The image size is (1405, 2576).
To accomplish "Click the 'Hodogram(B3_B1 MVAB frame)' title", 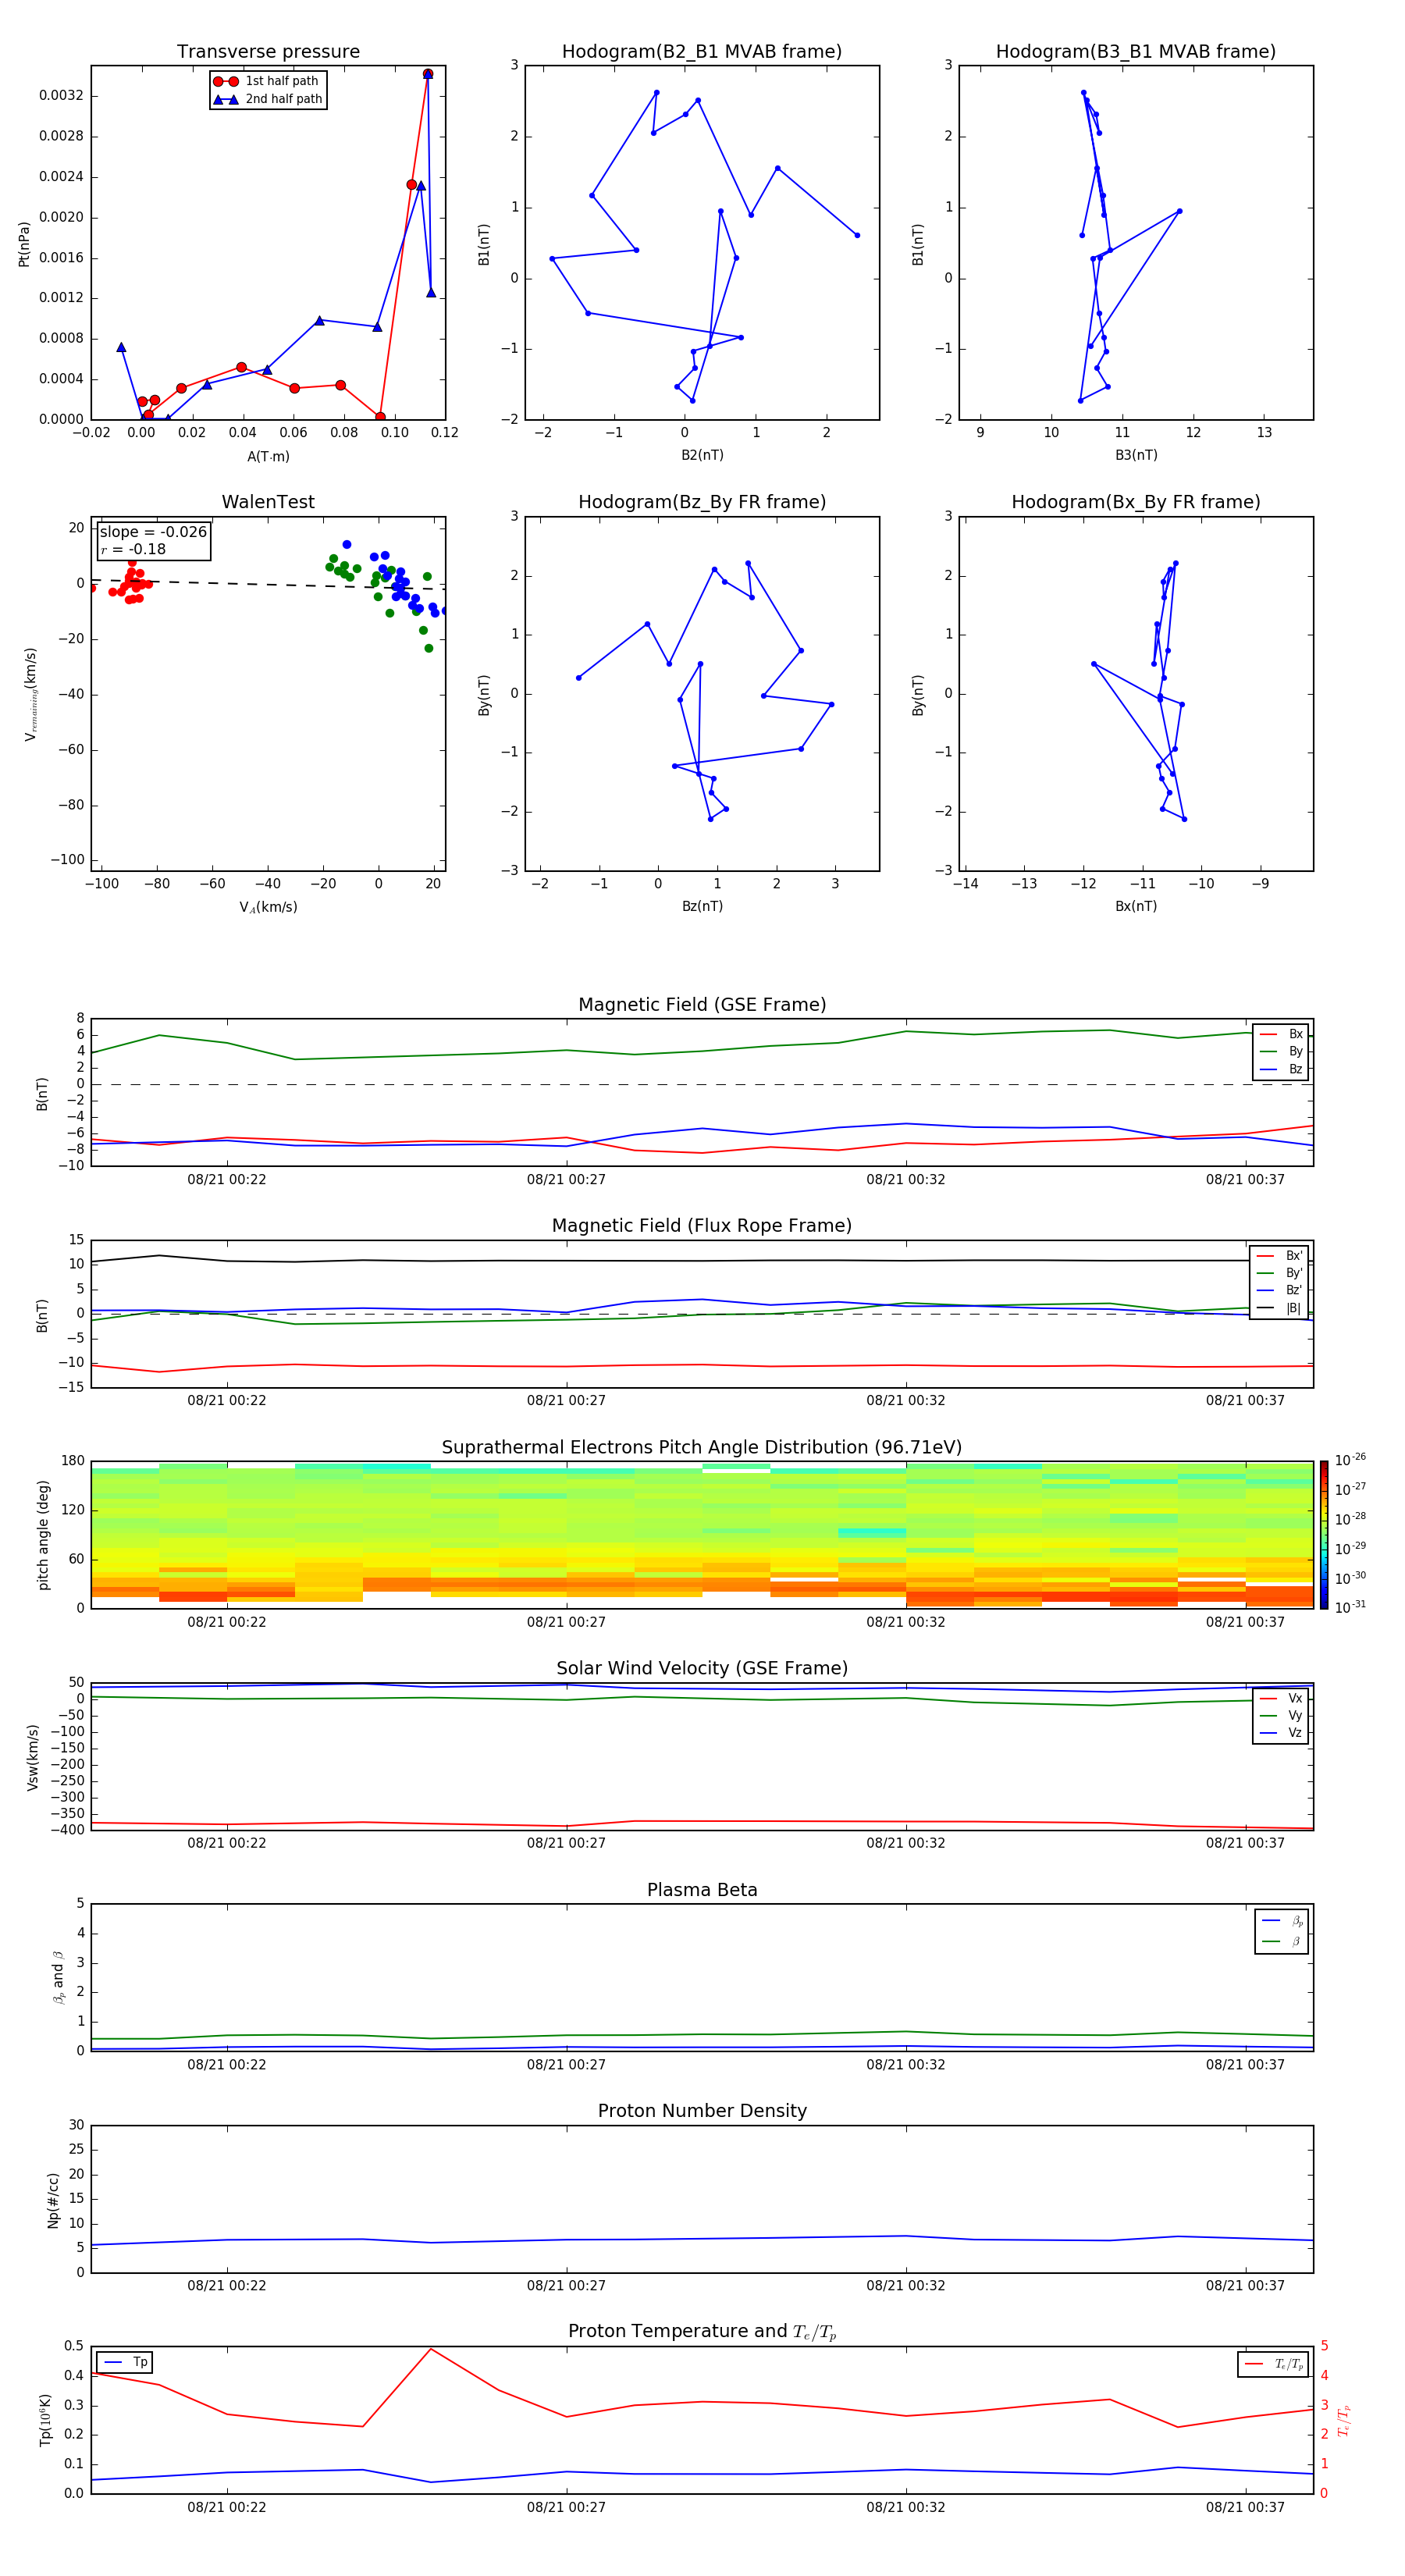I will pos(1136,52).
